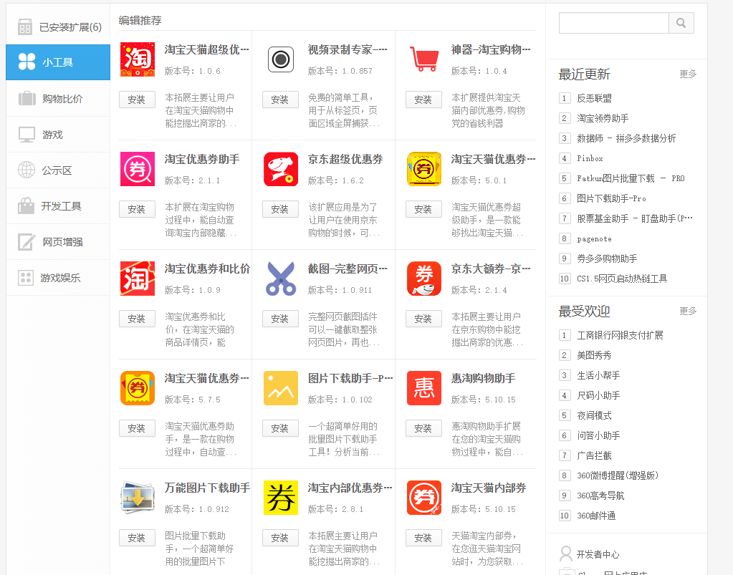
Task: Click the 淘宝天猫超级优惠 extension icon
Action: pyautogui.click(x=138, y=59)
